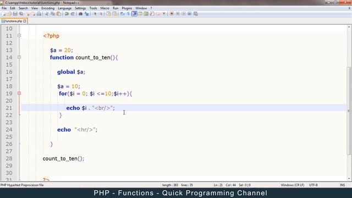Click the 'global $a;' code line
Screen dimensions: 352x198
71,72
